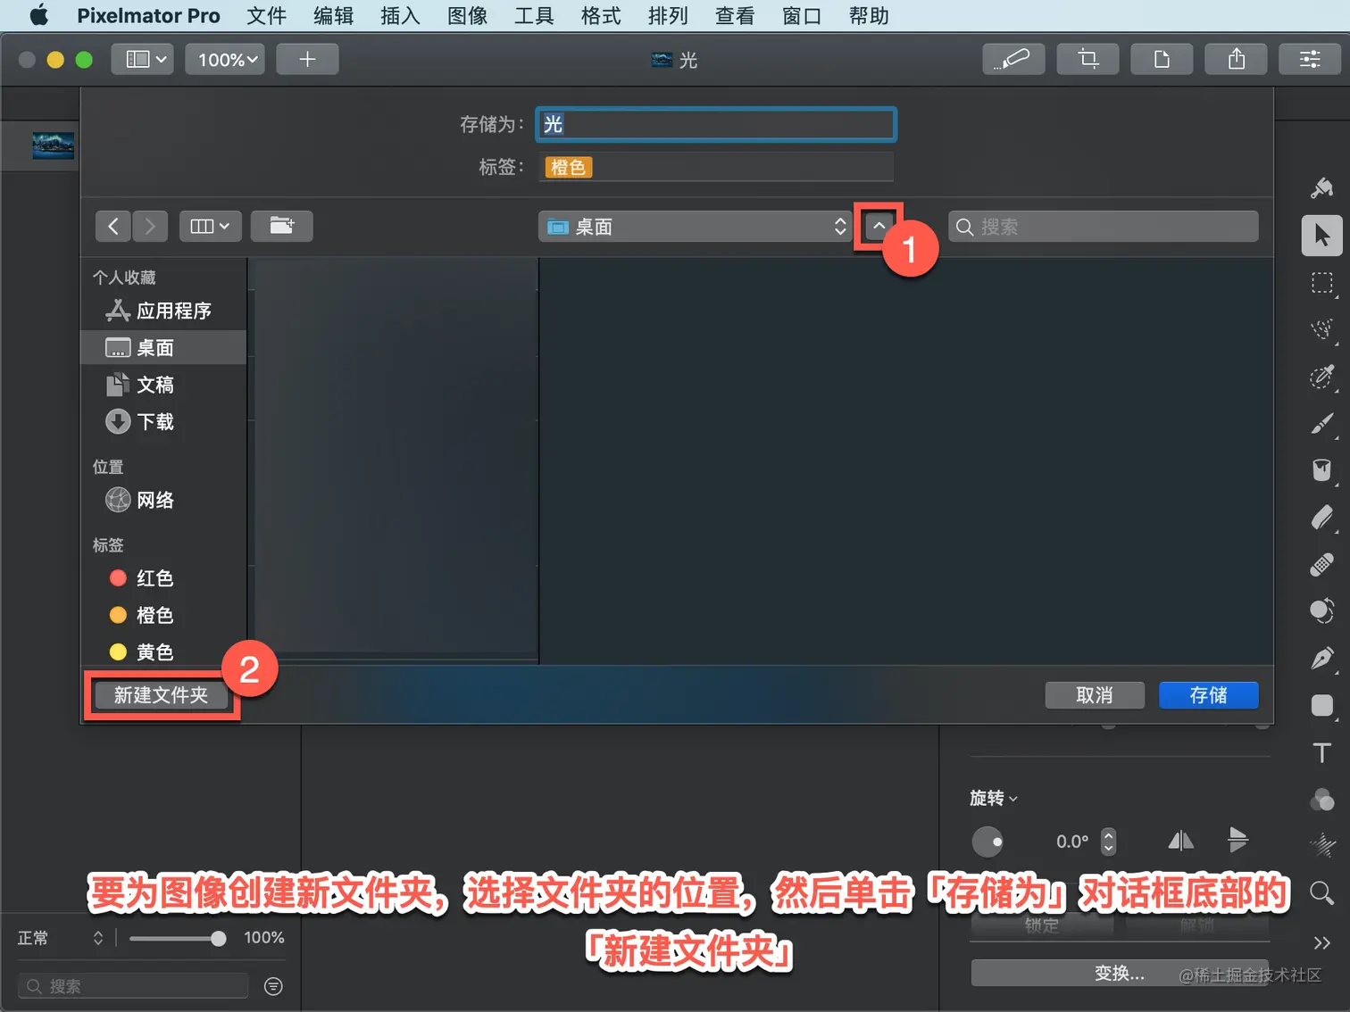Select 文稿 in the sidebar

point(163,385)
